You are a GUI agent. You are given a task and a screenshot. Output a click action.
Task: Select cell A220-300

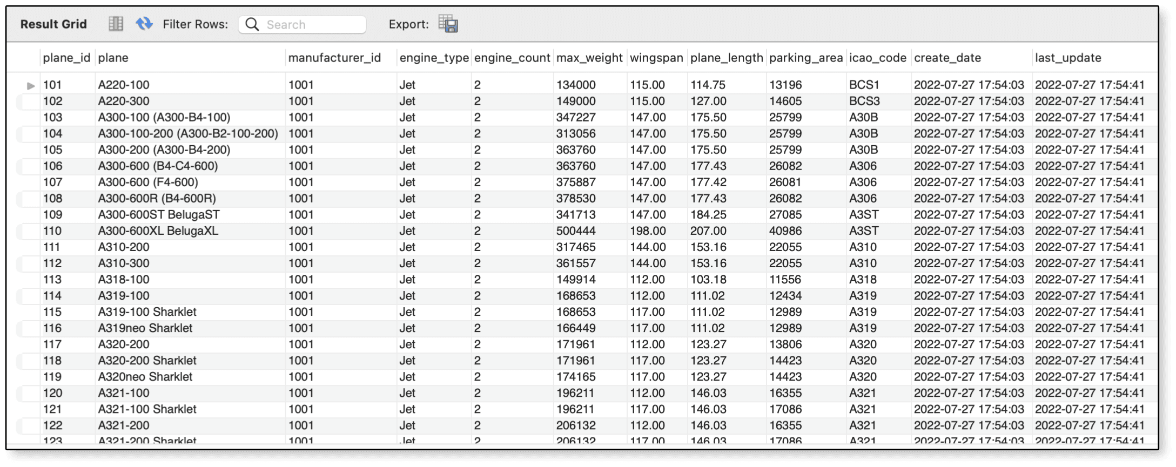[124, 101]
